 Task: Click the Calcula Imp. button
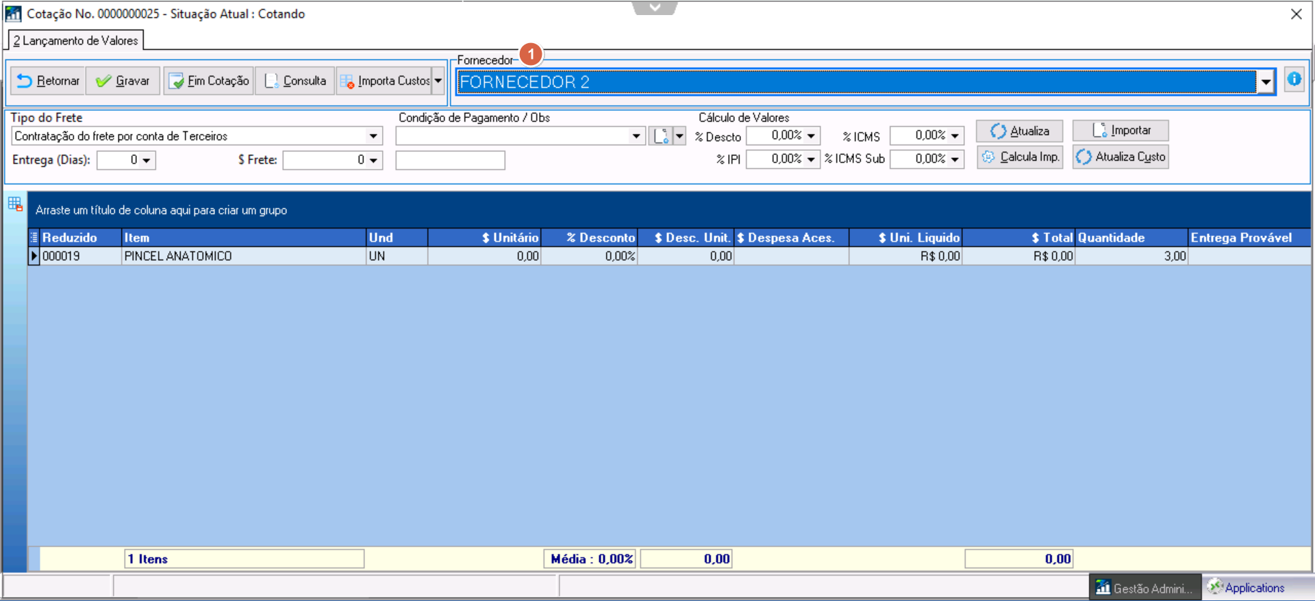point(1020,157)
